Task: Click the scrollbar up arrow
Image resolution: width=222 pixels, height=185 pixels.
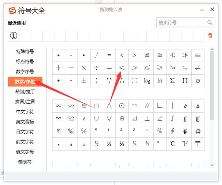Action: [x=212, y=49]
